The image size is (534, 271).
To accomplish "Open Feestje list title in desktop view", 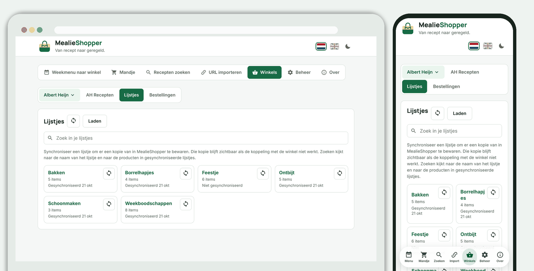I will [210, 173].
